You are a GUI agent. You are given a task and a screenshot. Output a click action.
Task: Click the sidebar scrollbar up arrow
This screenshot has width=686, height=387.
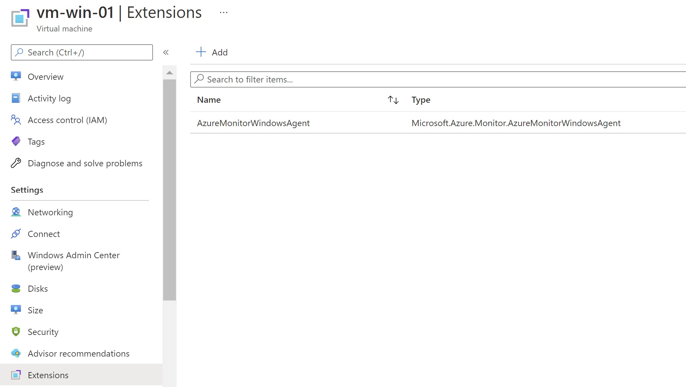[x=170, y=73]
